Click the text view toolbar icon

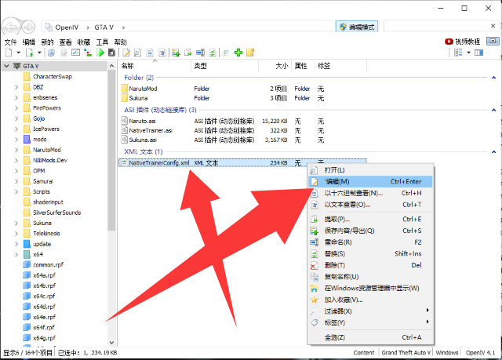pos(162,53)
